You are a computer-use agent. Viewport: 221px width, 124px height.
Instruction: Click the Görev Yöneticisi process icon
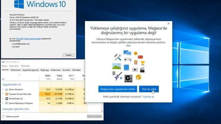point(7,90)
